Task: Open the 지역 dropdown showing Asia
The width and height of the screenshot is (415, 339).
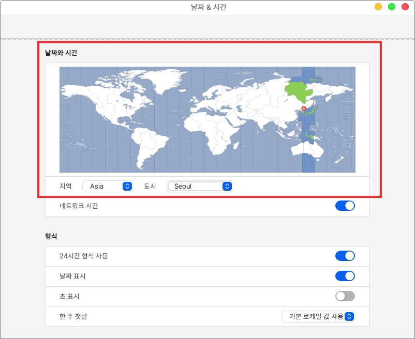Action: click(x=107, y=186)
